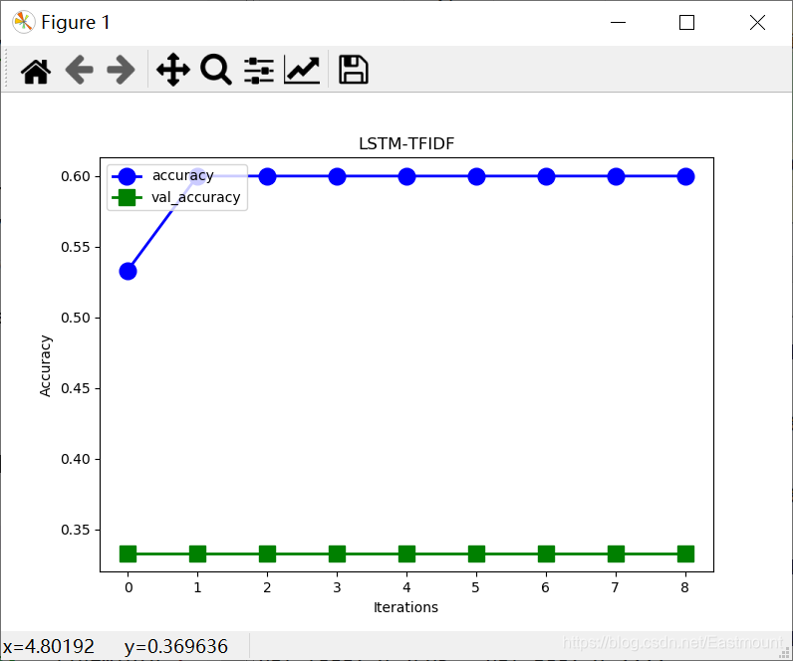Click the x=4.80192 cursor coordinate readout
Screen dimensions: 793x661
[x=49, y=647]
